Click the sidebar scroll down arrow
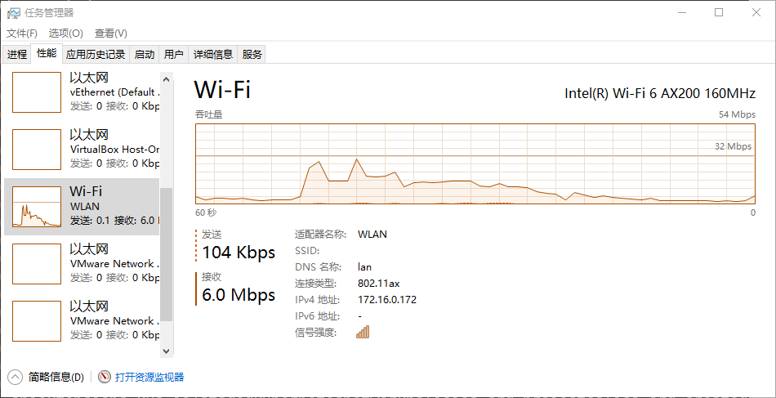The image size is (776, 398). pyautogui.click(x=167, y=350)
